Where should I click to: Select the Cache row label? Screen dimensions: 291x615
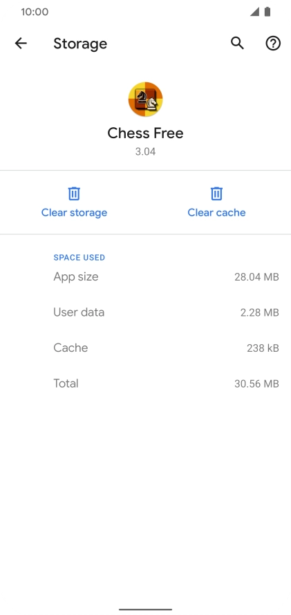coord(71,348)
